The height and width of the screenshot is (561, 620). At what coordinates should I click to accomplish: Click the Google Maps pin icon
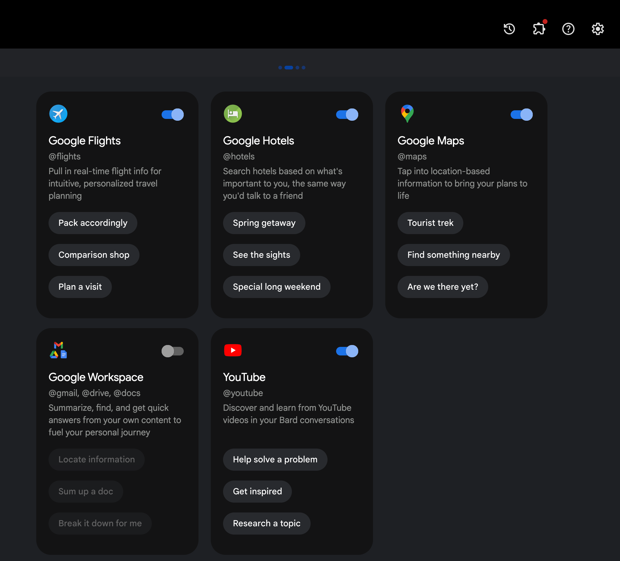click(407, 114)
